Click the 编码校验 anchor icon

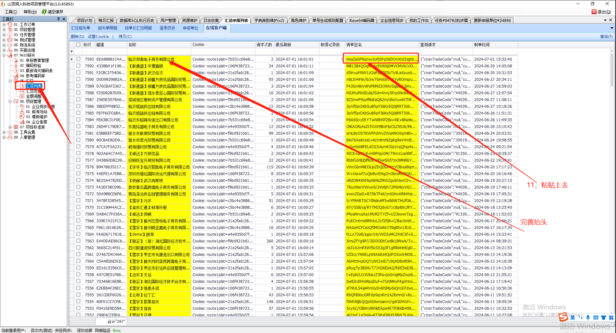pyautogui.click(x=16, y=65)
